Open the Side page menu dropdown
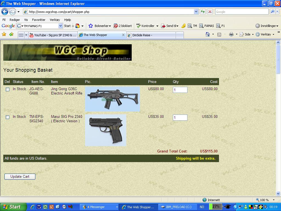281x211 pixels. [x=247, y=34]
